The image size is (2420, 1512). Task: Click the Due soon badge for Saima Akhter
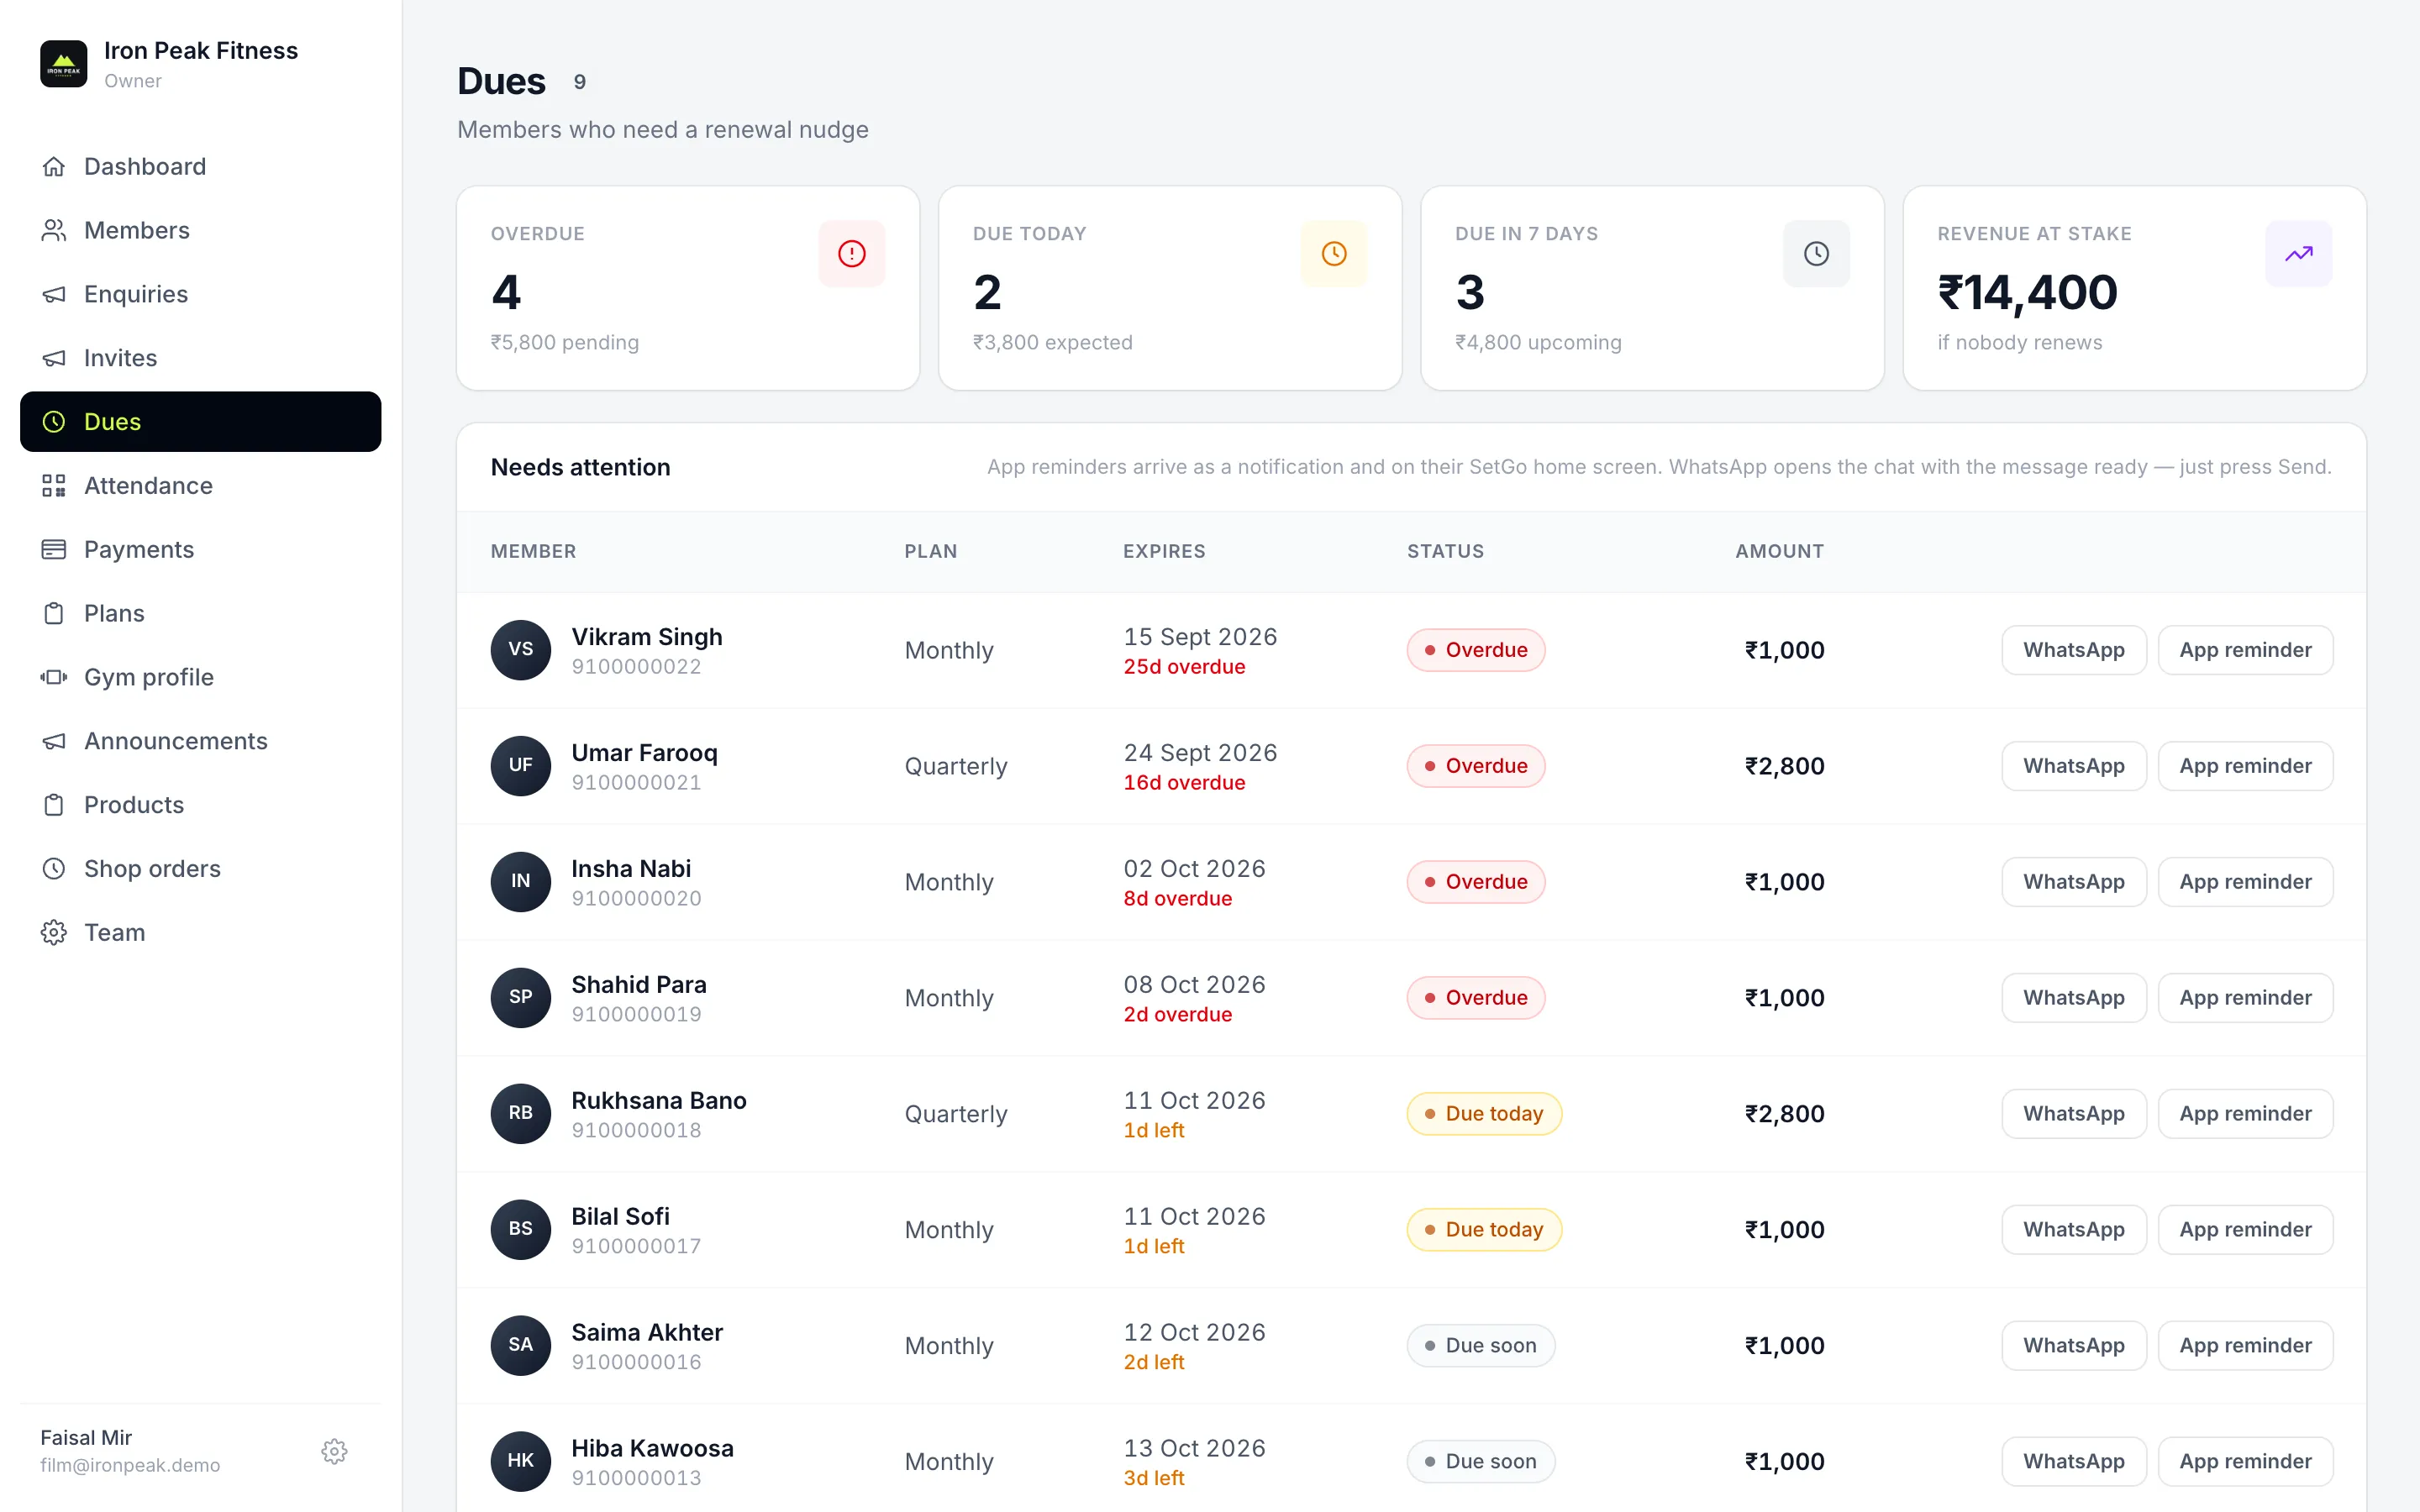tap(1480, 1346)
